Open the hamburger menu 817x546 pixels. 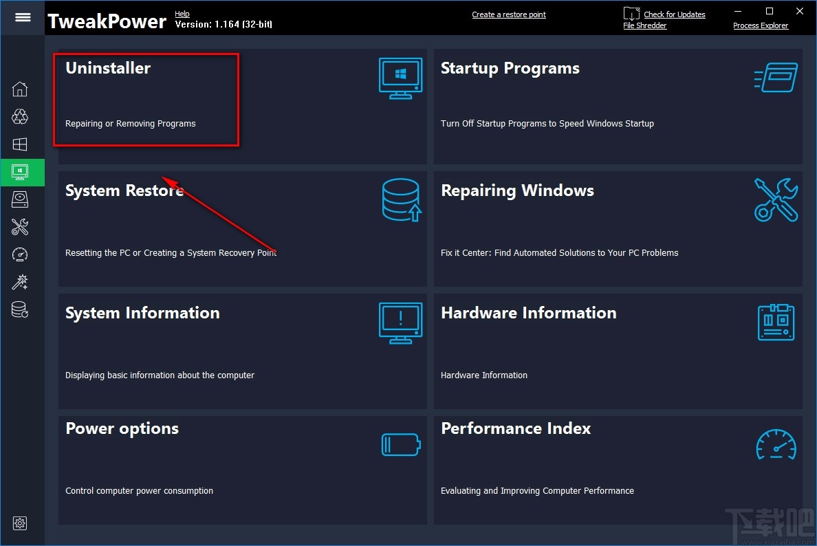[x=23, y=17]
